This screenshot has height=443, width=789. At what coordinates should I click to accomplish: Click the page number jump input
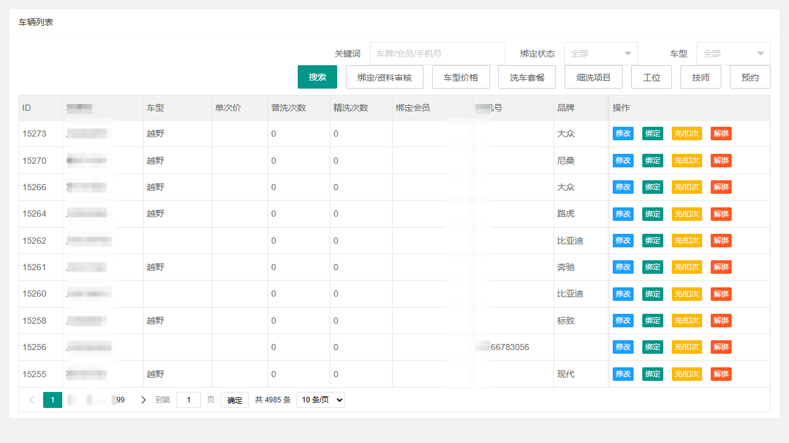point(189,400)
